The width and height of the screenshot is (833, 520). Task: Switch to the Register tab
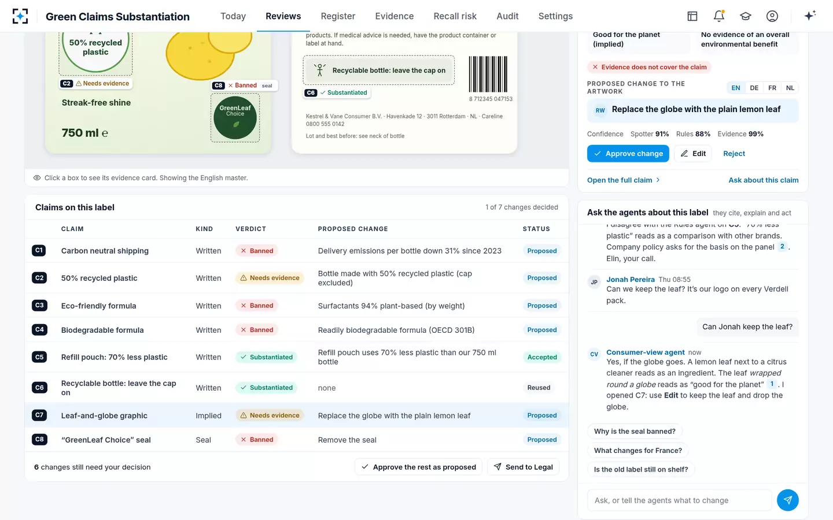(338, 16)
